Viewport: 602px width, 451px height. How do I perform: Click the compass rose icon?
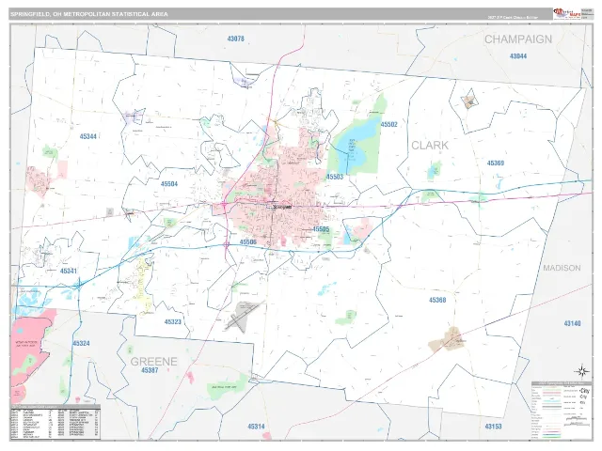581,371
